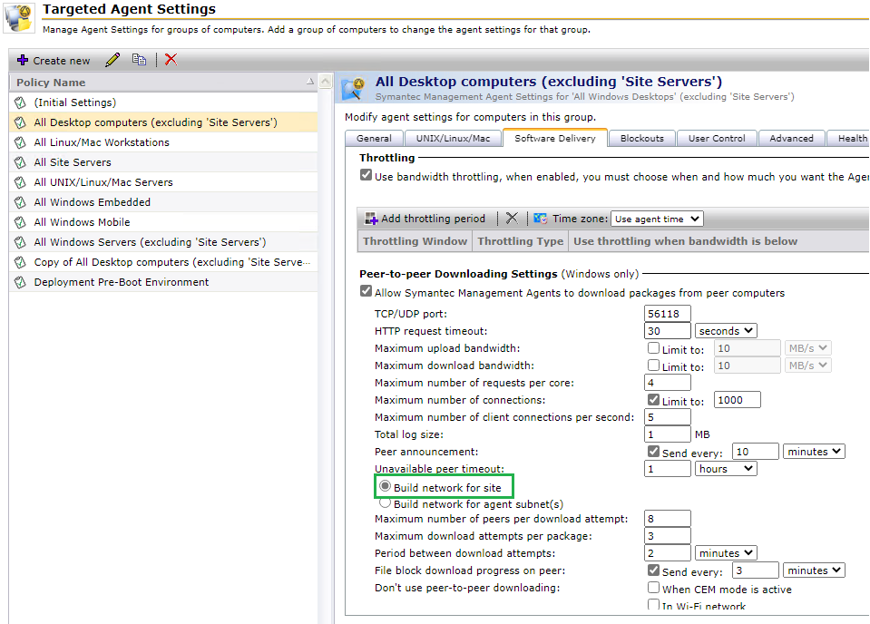Image resolution: width=870 pixels, height=624 pixels.
Task: Click the remove throttling period X icon
Action: [512, 218]
